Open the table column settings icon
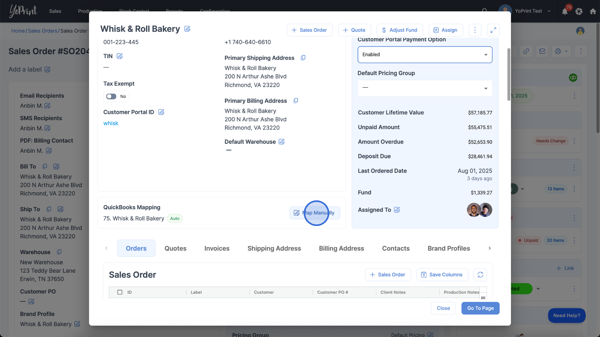 pyautogui.click(x=483, y=297)
